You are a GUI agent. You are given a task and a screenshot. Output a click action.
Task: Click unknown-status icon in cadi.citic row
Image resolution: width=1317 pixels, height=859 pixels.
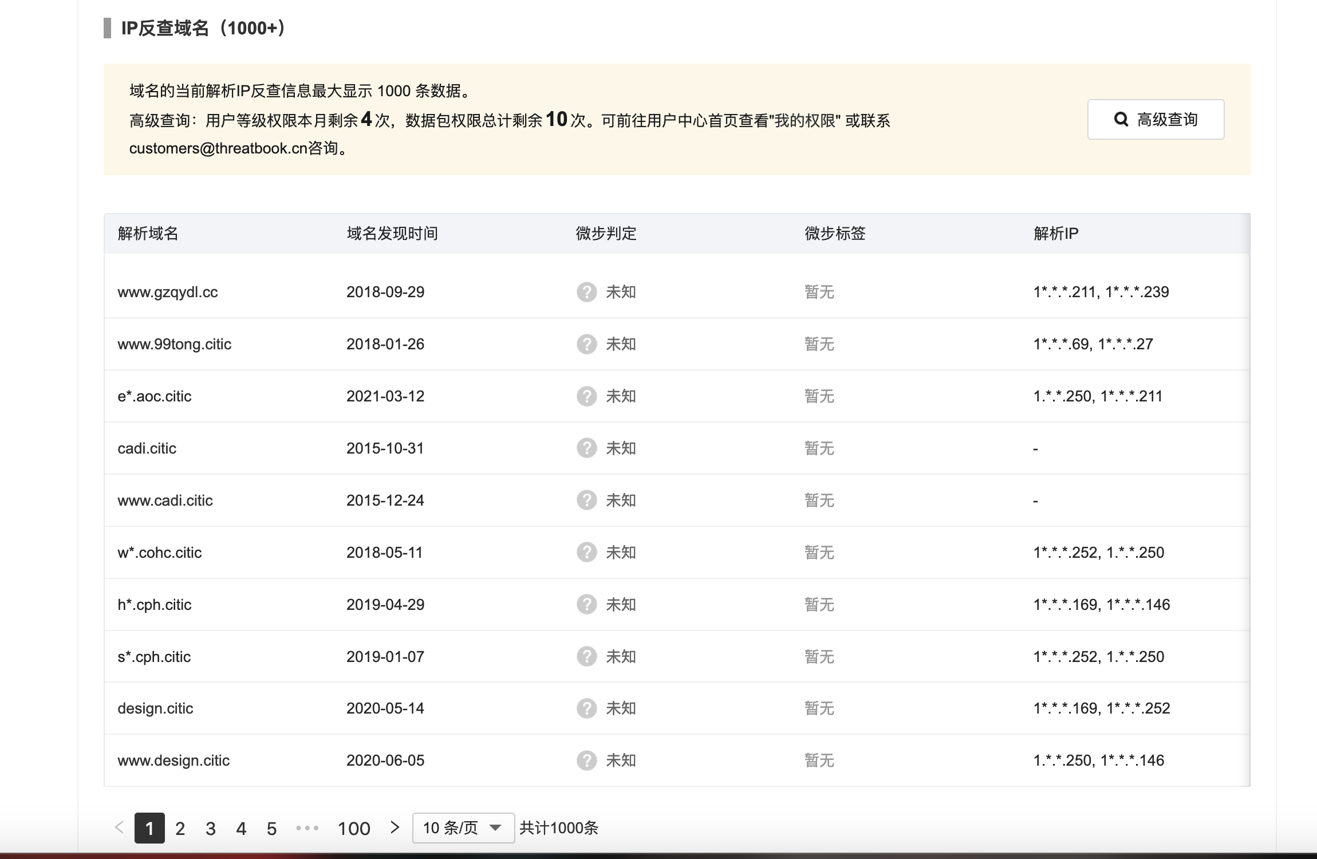[x=586, y=448]
